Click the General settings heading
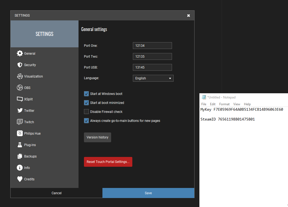Viewport: 288px width, 207px height. [94, 29]
